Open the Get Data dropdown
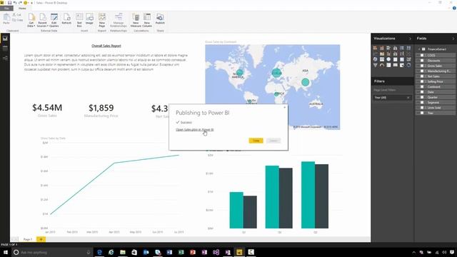 click(x=31, y=20)
